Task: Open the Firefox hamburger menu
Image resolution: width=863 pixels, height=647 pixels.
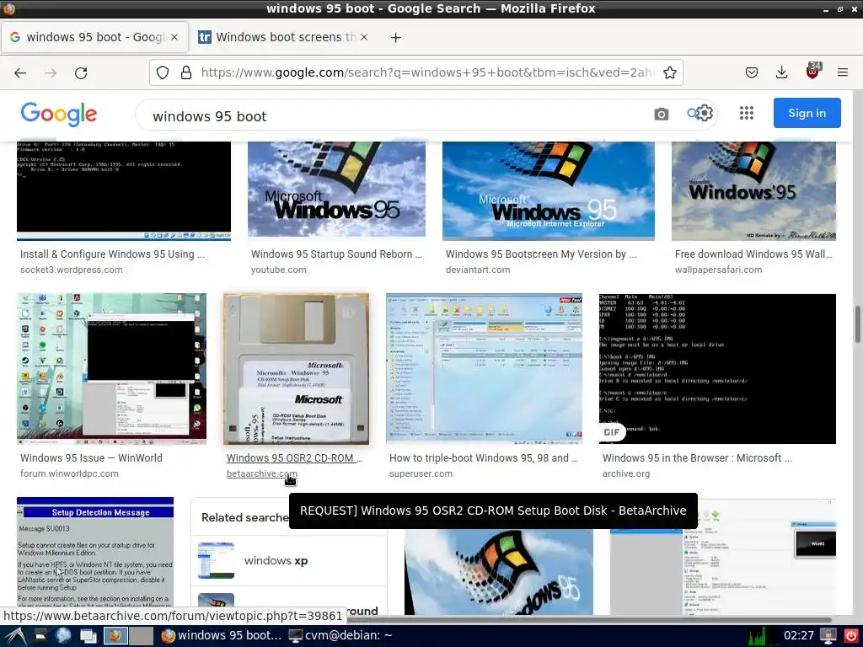Action: tap(842, 72)
